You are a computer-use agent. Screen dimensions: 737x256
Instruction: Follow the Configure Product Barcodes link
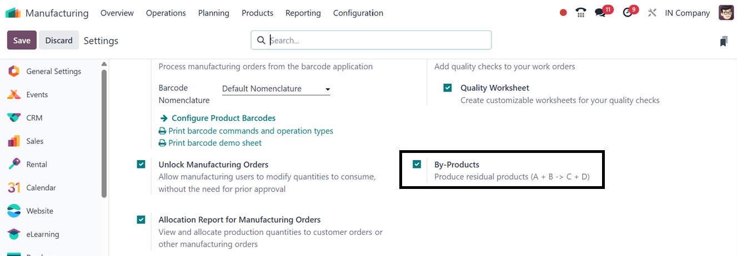[223, 118]
